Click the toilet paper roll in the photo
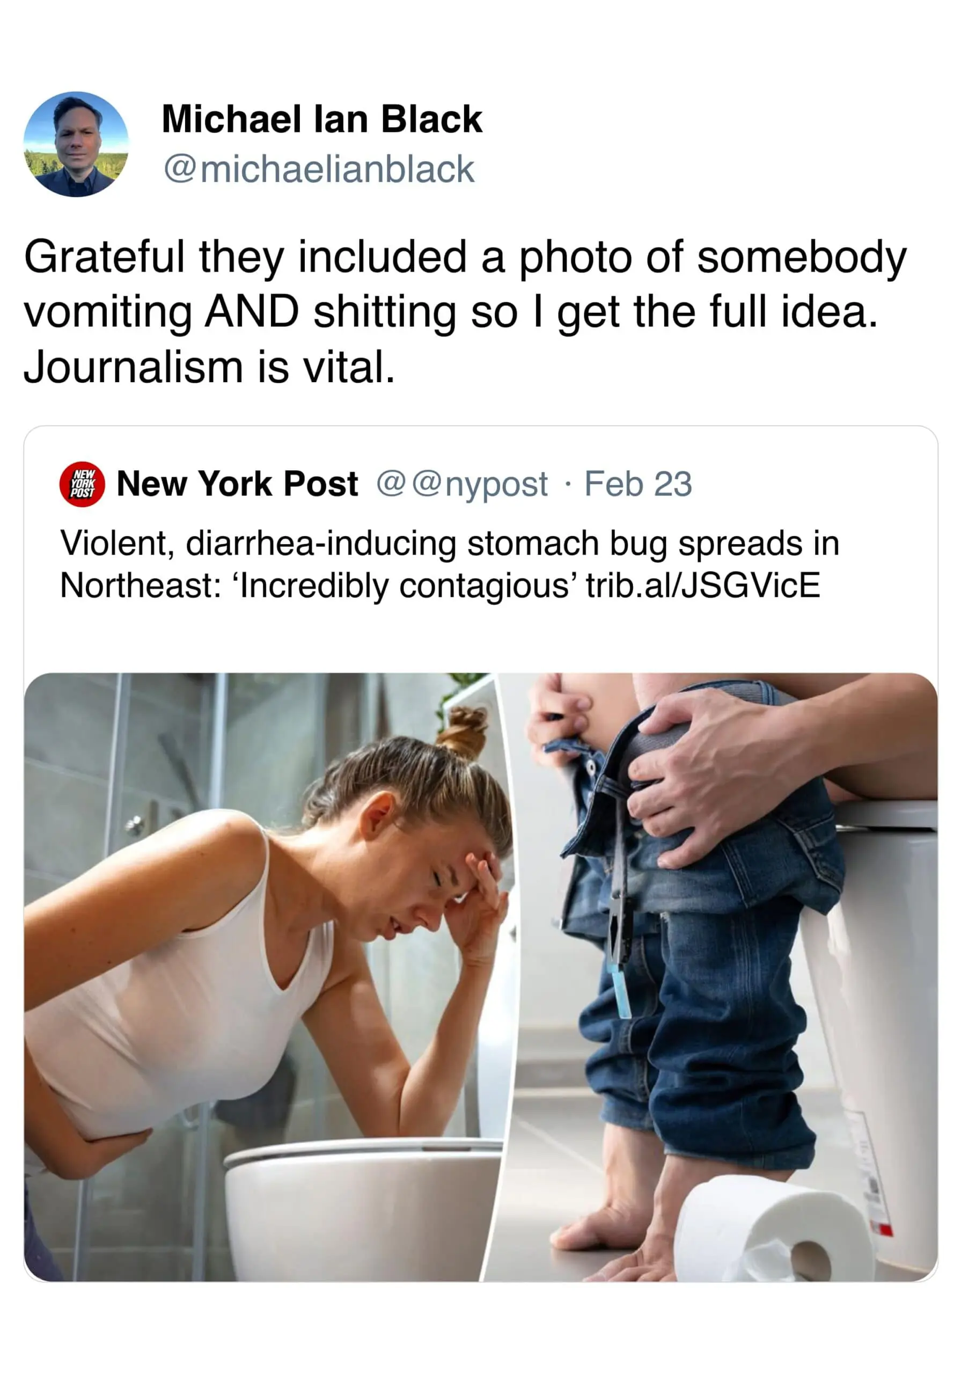961x1374 pixels. click(x=772, y=1228)
